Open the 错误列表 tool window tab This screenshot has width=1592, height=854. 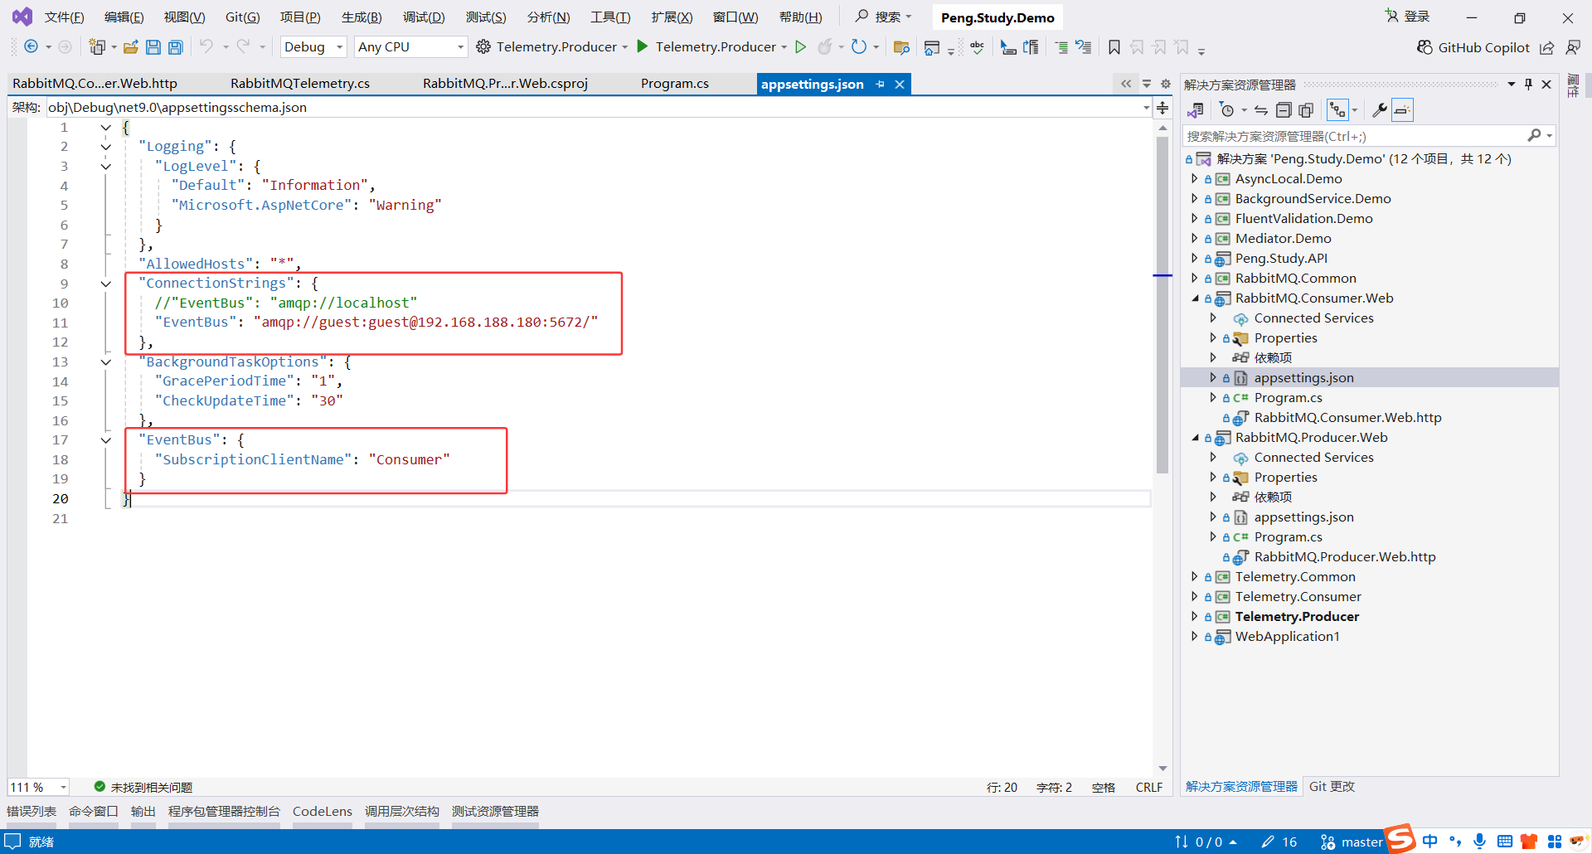[x=32, y=812]
